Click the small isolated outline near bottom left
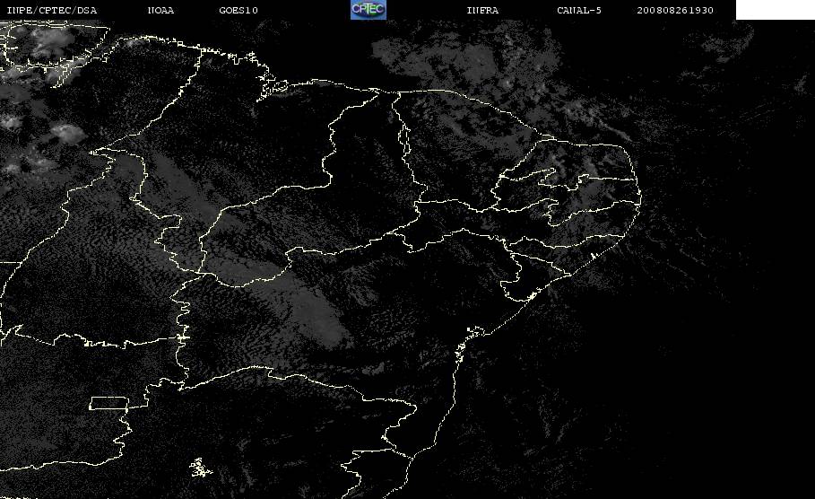815x499 pixels. (x=200, y=468)
